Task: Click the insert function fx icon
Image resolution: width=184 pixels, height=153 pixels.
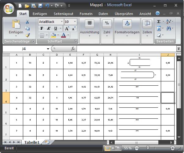Action: coord(73,49)
